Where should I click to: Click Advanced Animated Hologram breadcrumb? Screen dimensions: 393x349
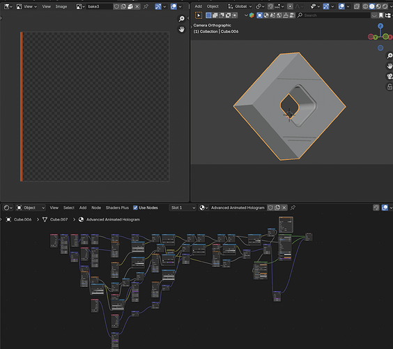click(109, 219)
